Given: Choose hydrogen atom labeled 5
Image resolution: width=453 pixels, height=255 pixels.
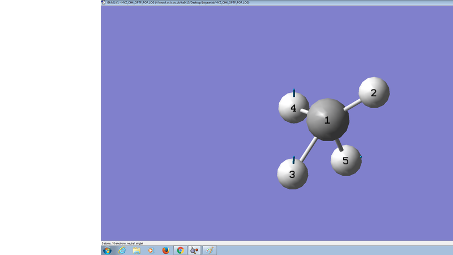Looking at the screenshot, I should [x=345, y=160].
